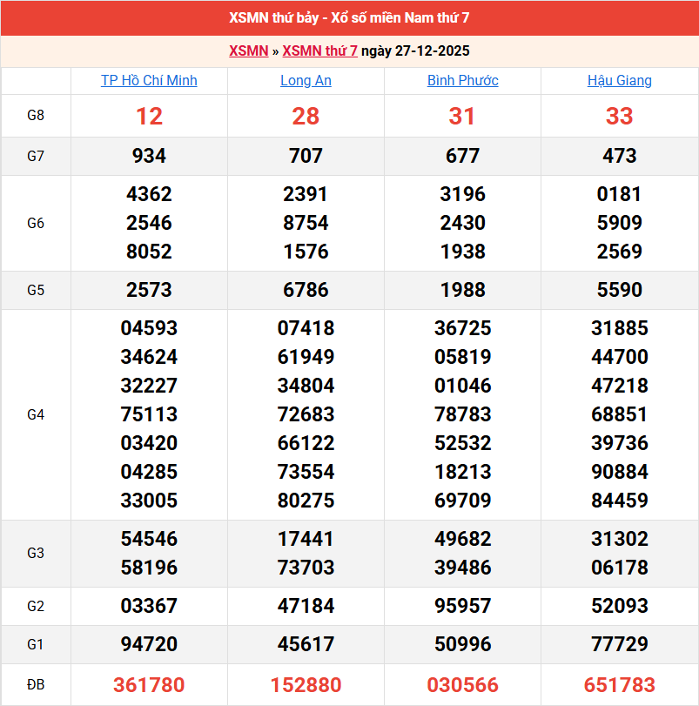Open the Long An results page

pyautogui.click(x=306, y=81)
